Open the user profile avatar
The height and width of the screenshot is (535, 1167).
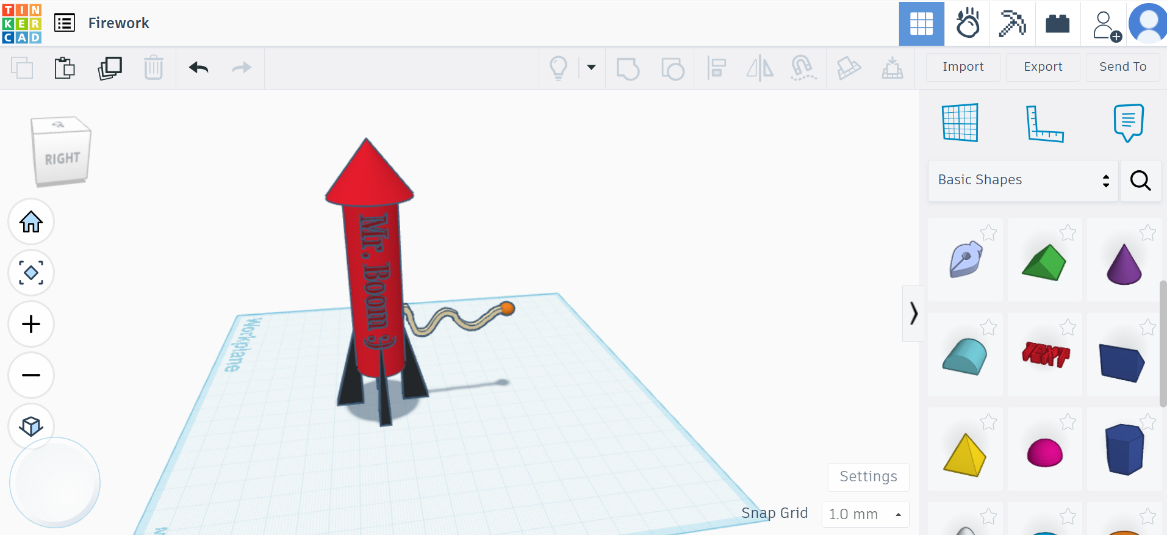click(1148, 24)
